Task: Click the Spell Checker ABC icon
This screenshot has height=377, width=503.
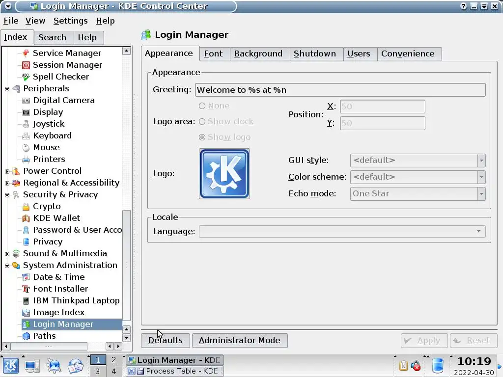Action: [x=26, y=77]
